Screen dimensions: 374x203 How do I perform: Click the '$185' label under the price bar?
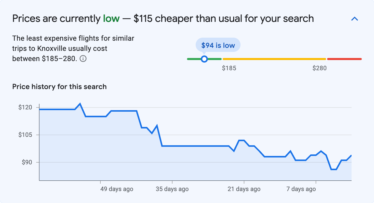(x=229, y=68)
